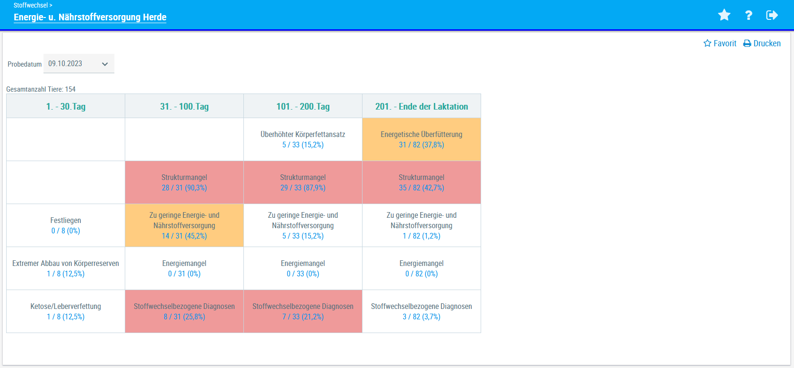Open the 1 / 8 Ketose/Leberverfettung value

66,317
